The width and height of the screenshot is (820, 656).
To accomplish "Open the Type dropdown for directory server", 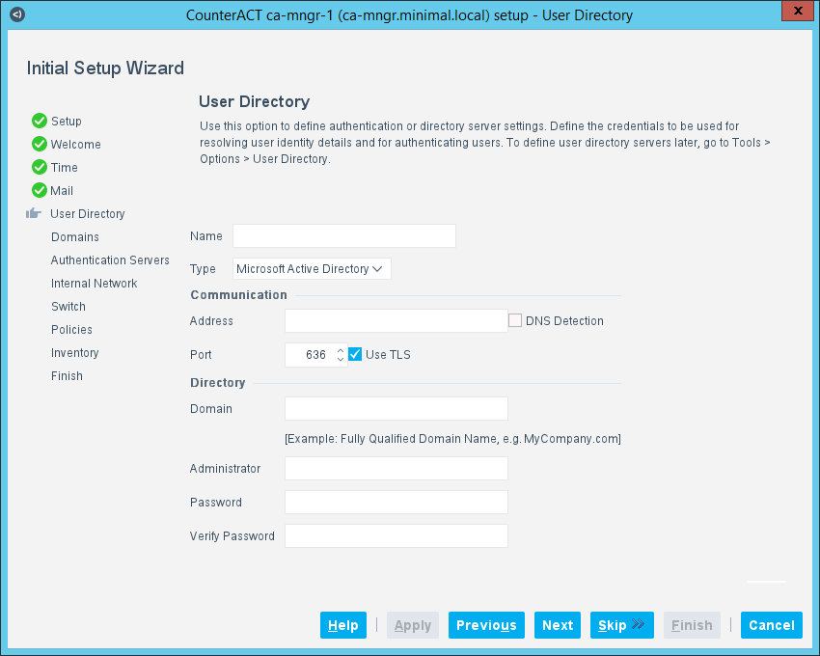I will click(312, 269).
